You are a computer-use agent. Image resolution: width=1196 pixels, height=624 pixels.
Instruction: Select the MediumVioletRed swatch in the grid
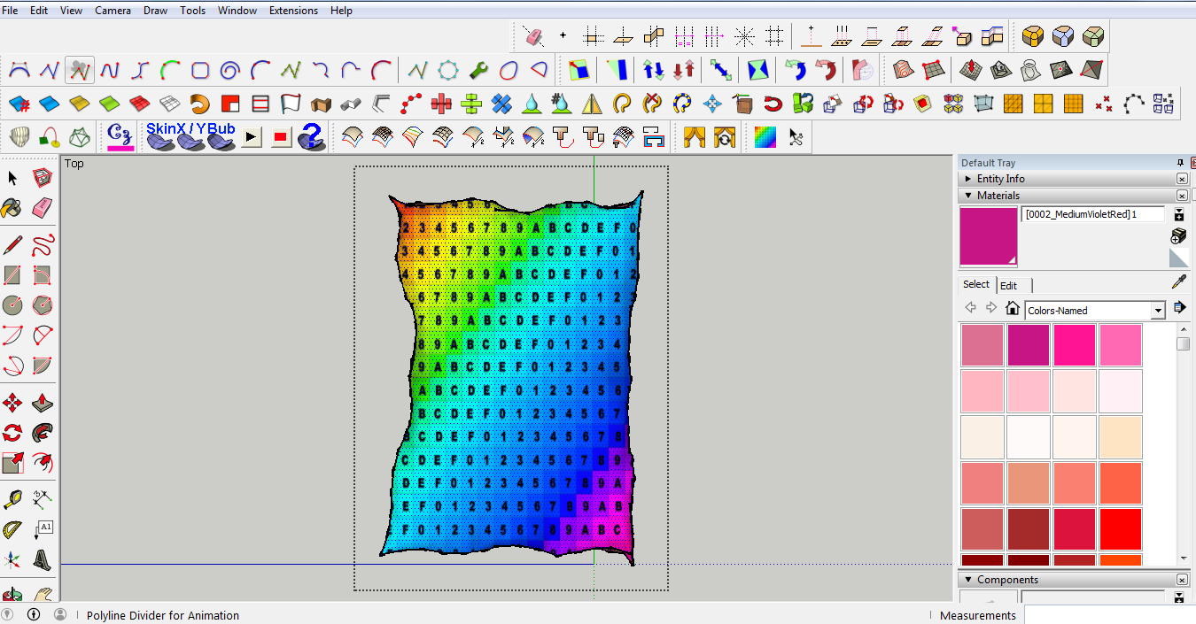pos(1029,345)
